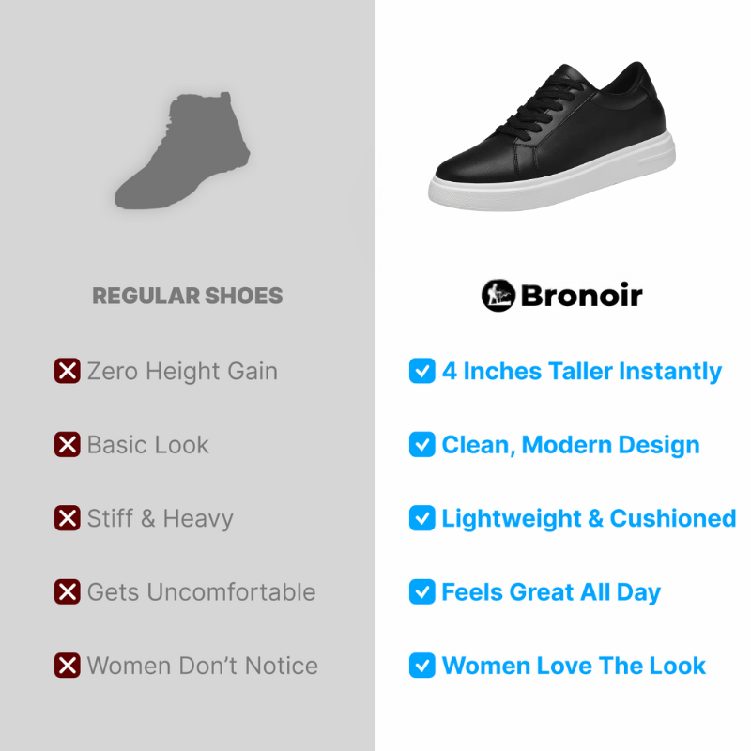Click the 4 Inches Taller Instantly text
This screenshot has width=751, height=751.
pos(581,372)
